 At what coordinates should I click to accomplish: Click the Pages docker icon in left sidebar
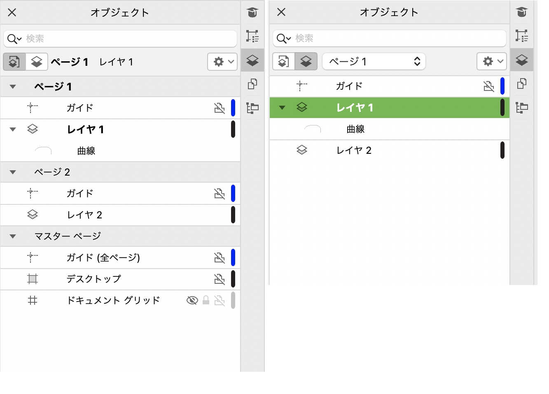[x=252, y=84]
